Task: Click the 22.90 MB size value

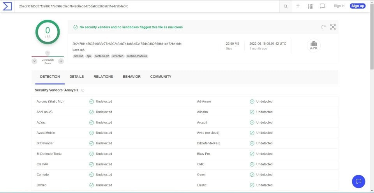Action: click(x=233, y=44)
